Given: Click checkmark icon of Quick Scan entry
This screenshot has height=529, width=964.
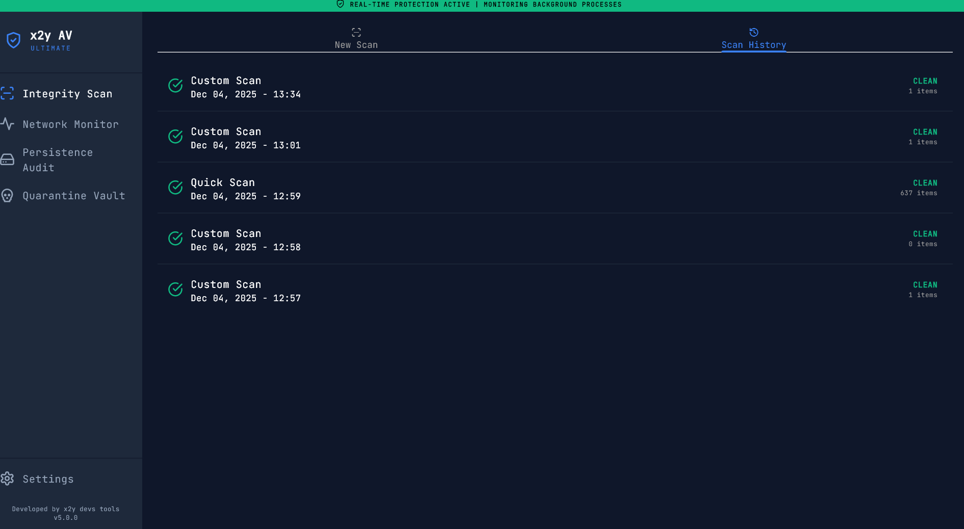Looking at the screenshot, I should tap(175, 188).
